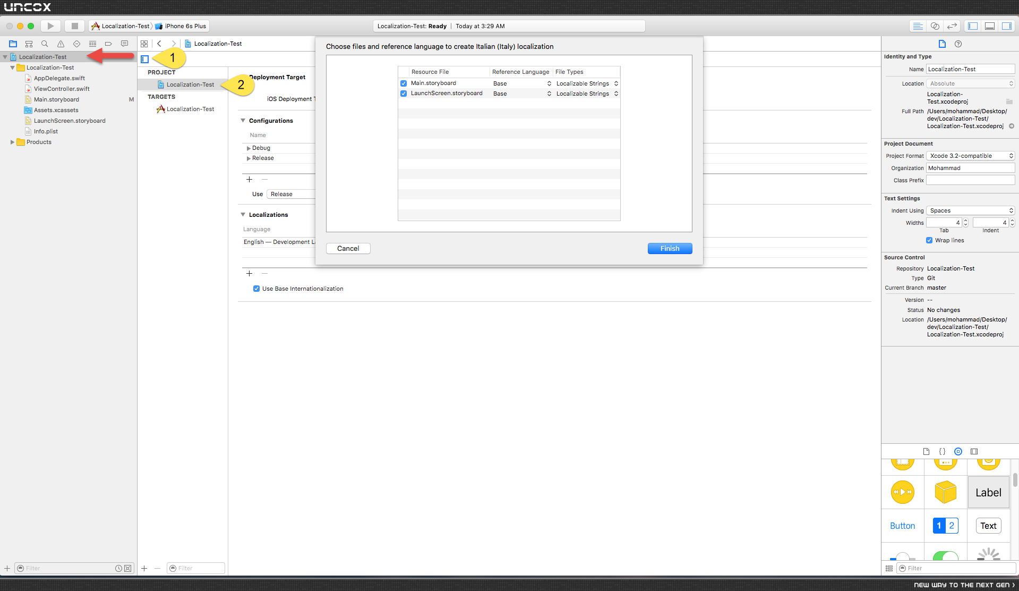The image size is (1019, 591).
Task: Open the Breakpoint navigator
Action: click(x=108, y=44)
